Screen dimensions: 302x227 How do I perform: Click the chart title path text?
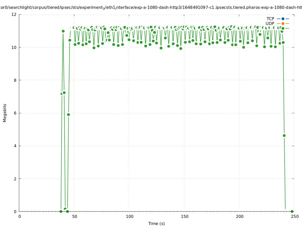coord(151,8)
